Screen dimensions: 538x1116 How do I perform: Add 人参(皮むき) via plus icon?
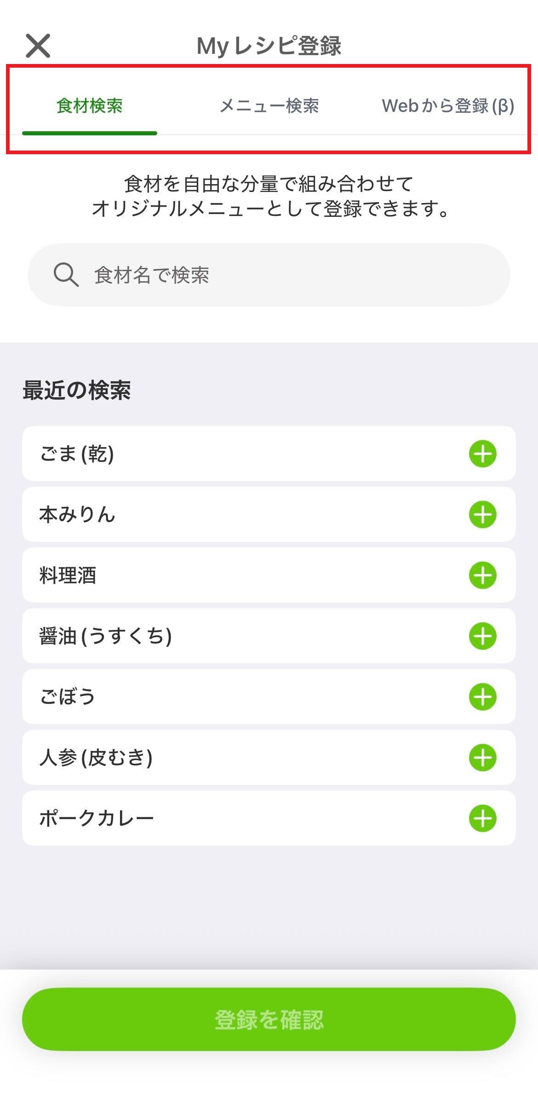[x=482, y=758]
